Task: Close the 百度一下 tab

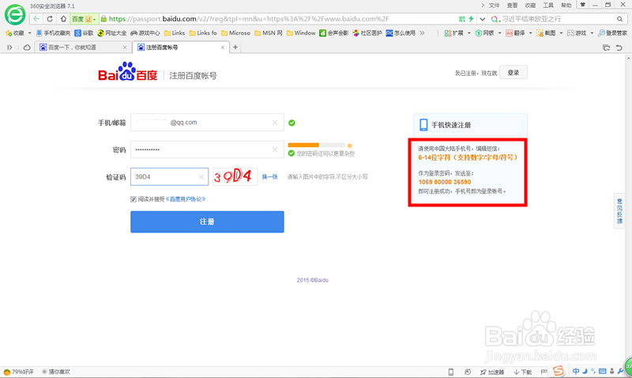Action: (x=125, y=47)
